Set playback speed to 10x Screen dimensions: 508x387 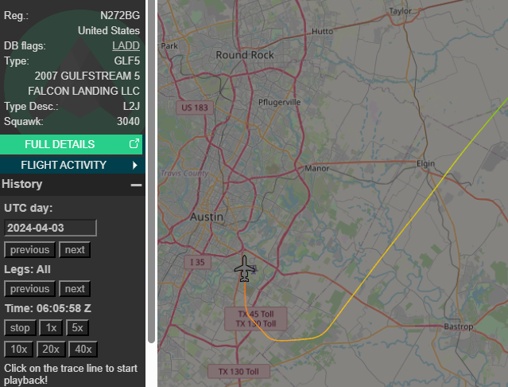[18, 349]
